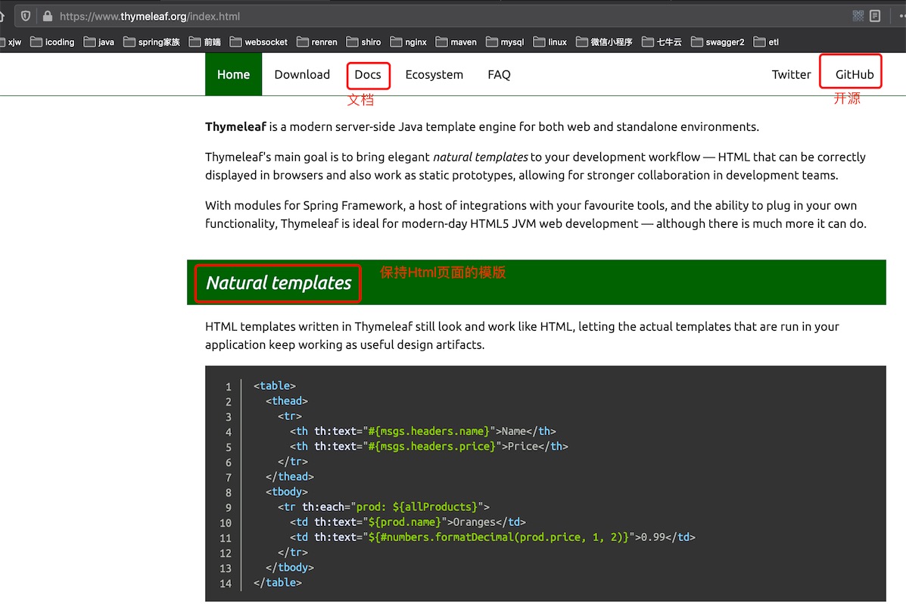
Task: Open the Download page in navigation
Action: click(302, 75)
